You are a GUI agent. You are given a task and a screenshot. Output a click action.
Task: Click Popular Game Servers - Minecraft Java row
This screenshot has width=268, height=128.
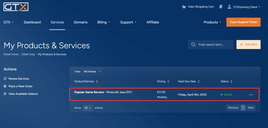(x=164, y=95)
